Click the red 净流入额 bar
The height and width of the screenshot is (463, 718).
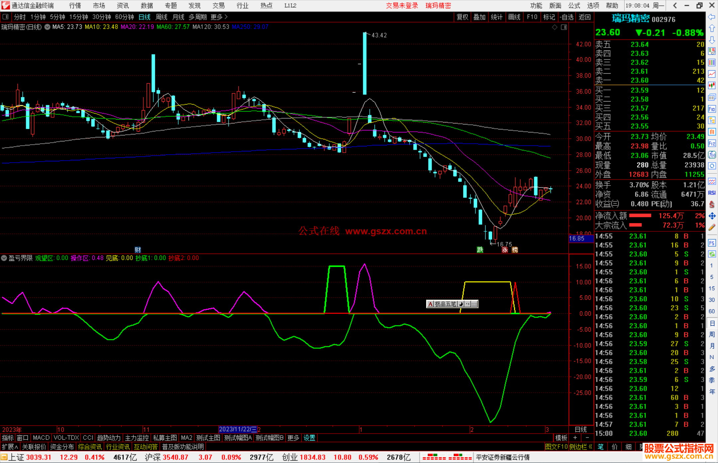click(x=640, y=216)
